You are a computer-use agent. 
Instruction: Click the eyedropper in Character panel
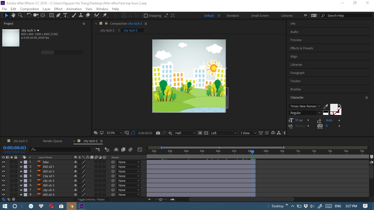(326, 107)
